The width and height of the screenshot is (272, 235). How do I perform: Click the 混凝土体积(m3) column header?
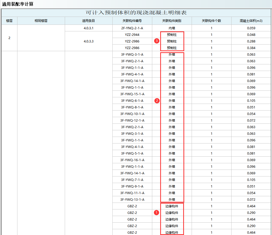coord(251,21)
